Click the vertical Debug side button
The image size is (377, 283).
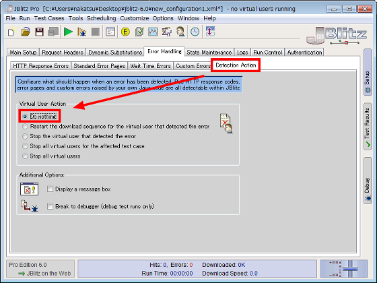pos(368,181)
